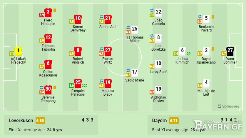The width and height of the screenshot is (246, 138).
Task: Click the yellow card beside Dayot Upamecano
Action: (213, 49)
